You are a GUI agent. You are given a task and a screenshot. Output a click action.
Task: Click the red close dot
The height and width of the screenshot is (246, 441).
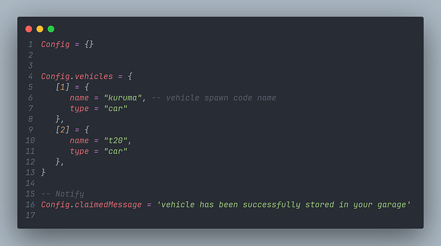coord(29,29)
